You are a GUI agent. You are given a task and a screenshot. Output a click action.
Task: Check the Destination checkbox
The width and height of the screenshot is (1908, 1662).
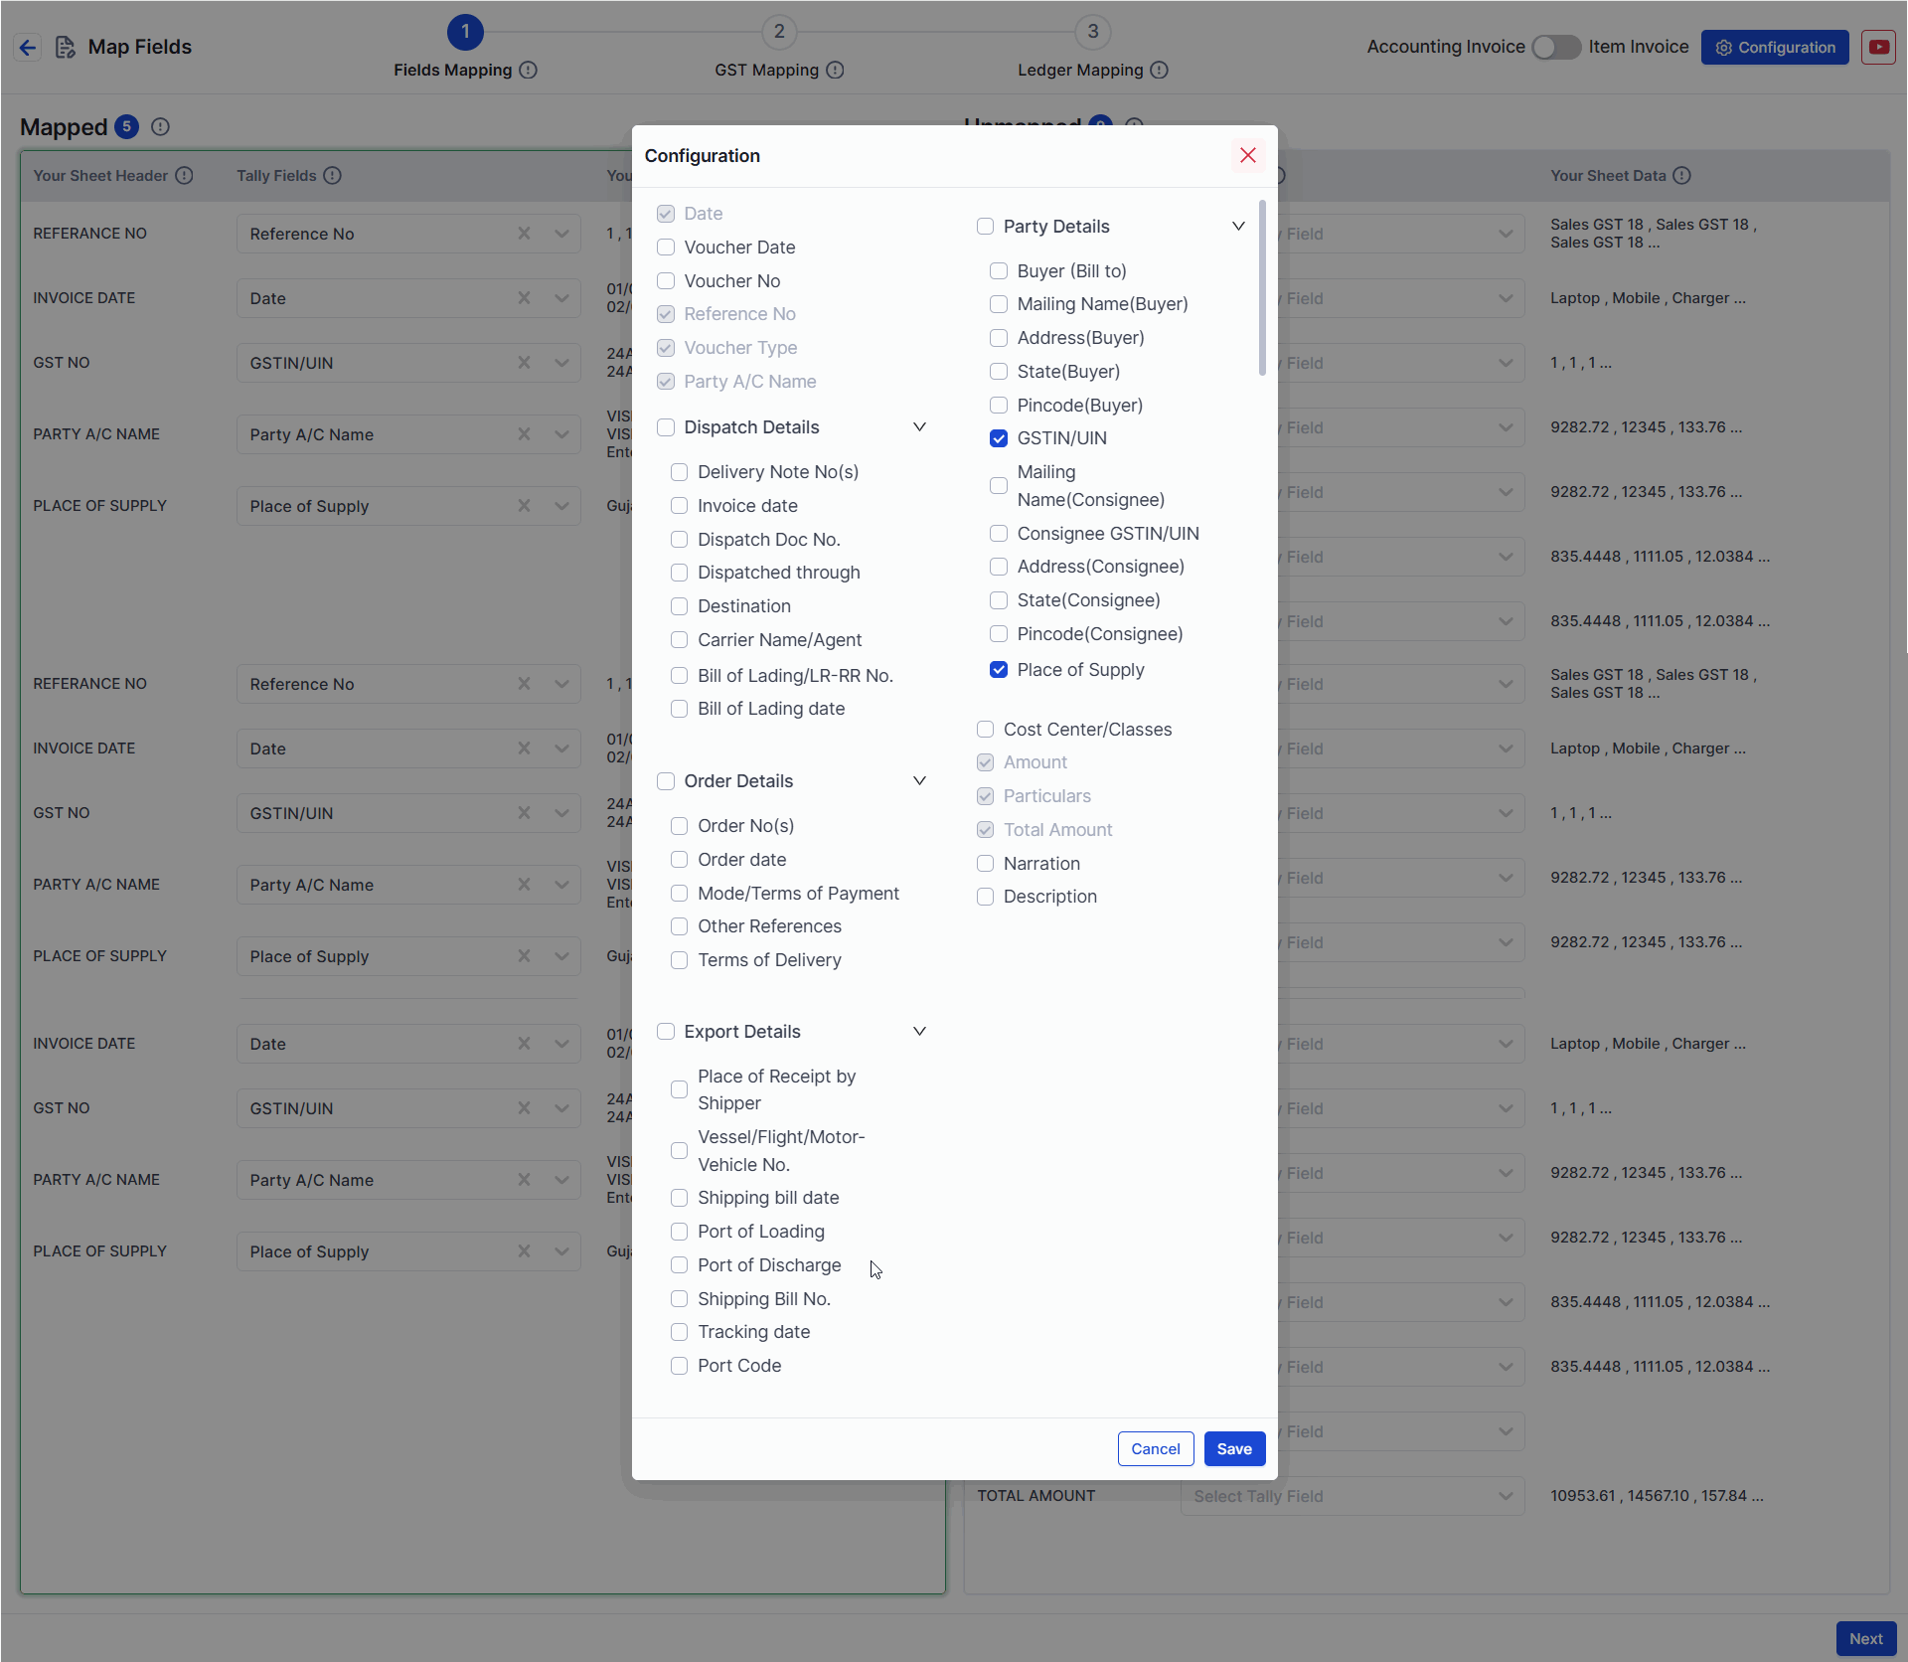tap(679, 606)
